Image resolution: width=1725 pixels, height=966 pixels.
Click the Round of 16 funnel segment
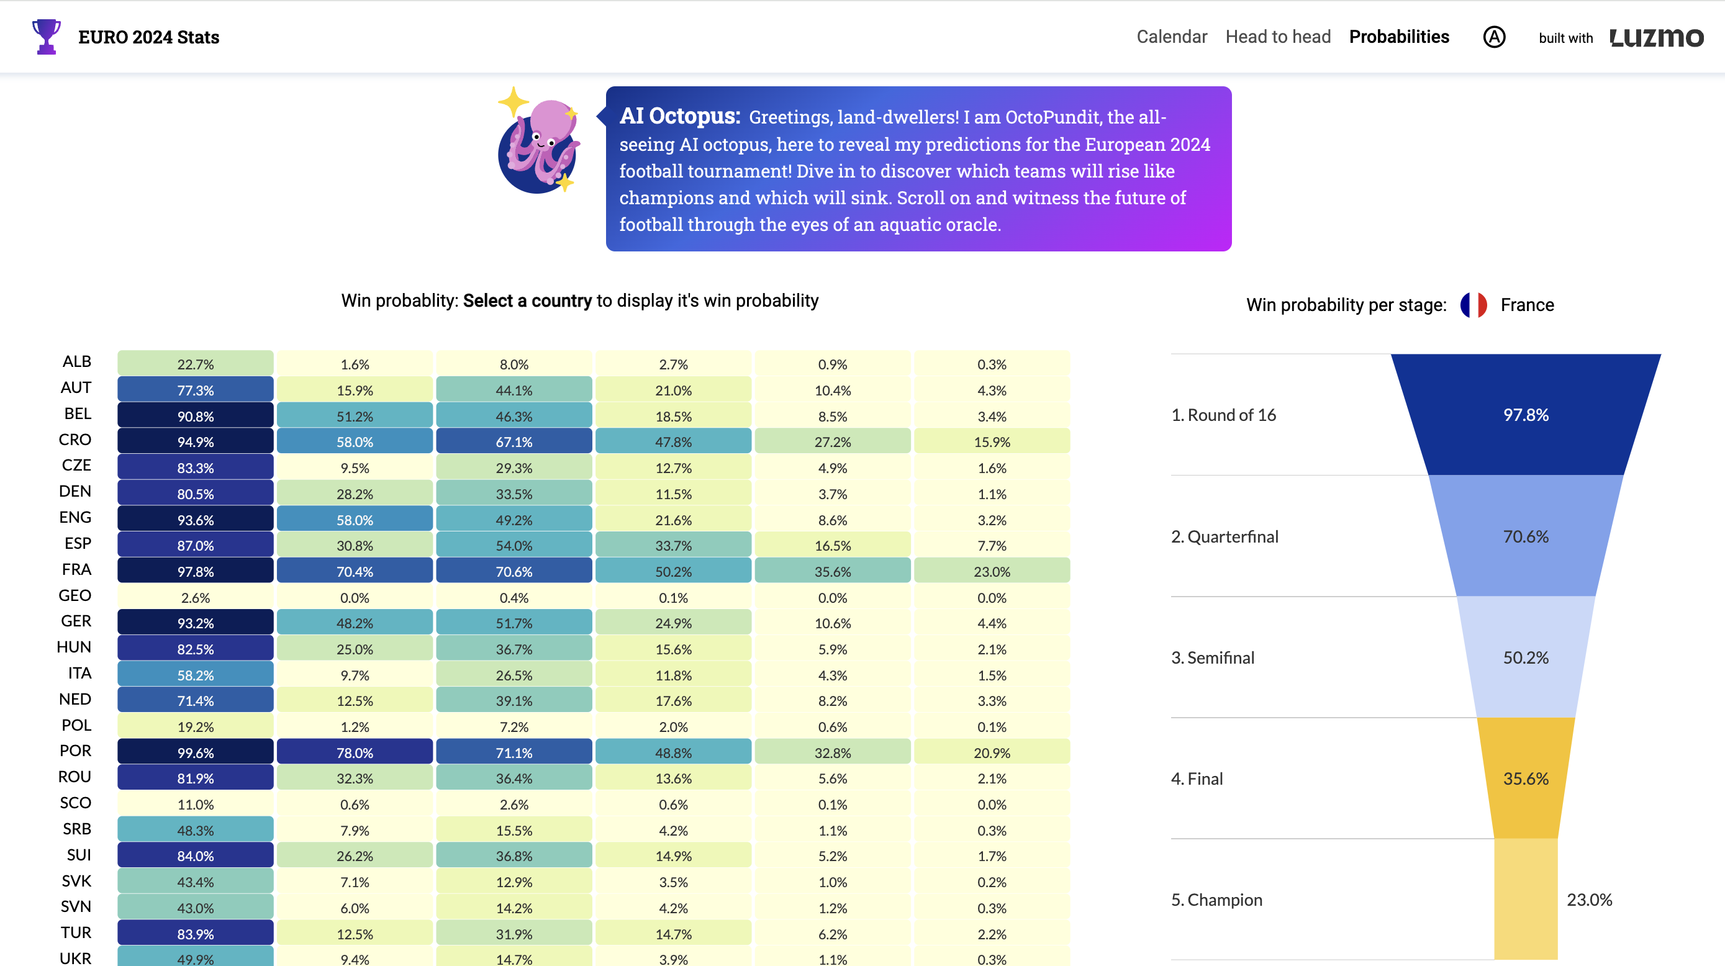point(1526,415)
